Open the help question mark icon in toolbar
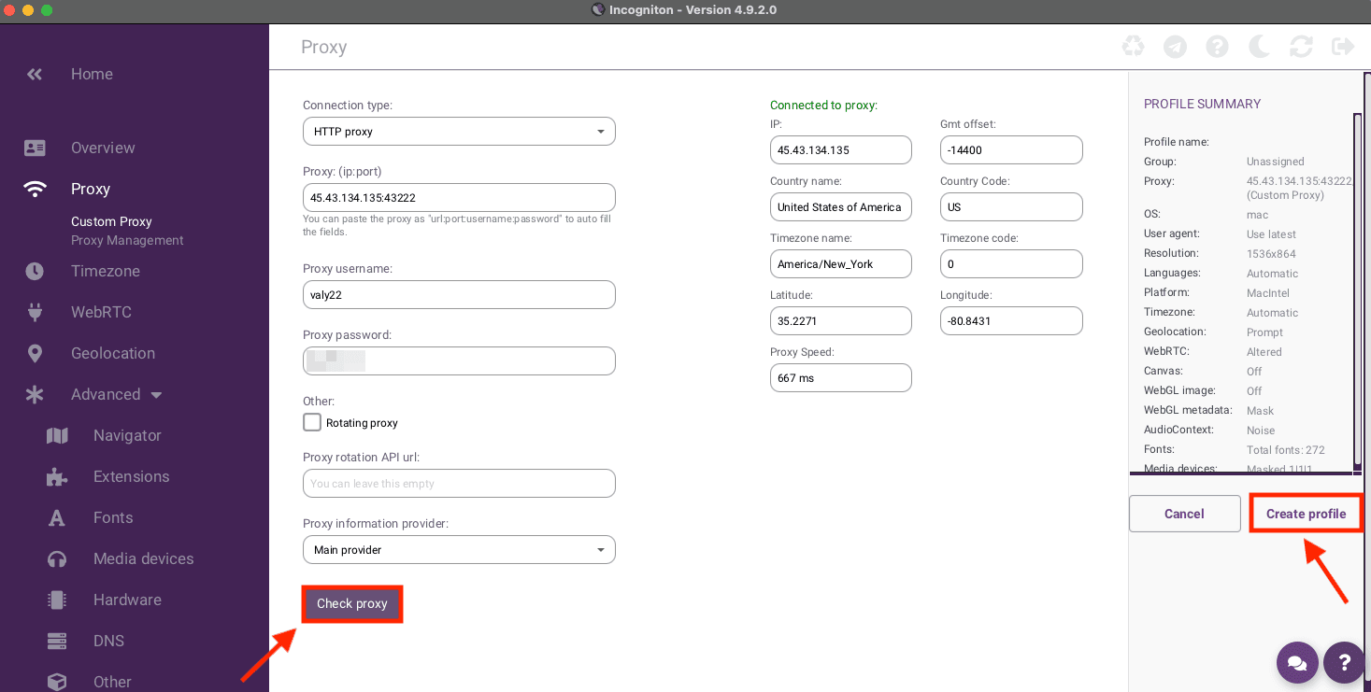 pos(1217,46)
